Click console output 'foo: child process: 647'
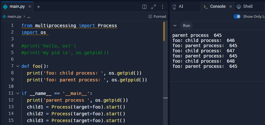Screen dimensions: 265x125 coord(203,51)
